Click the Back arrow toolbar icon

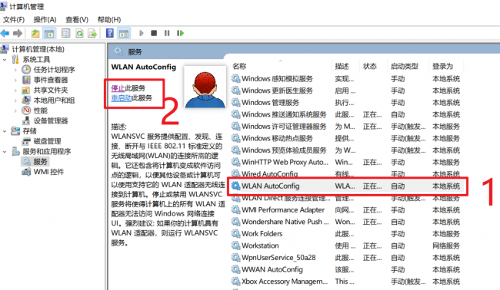tap(5, 33)
